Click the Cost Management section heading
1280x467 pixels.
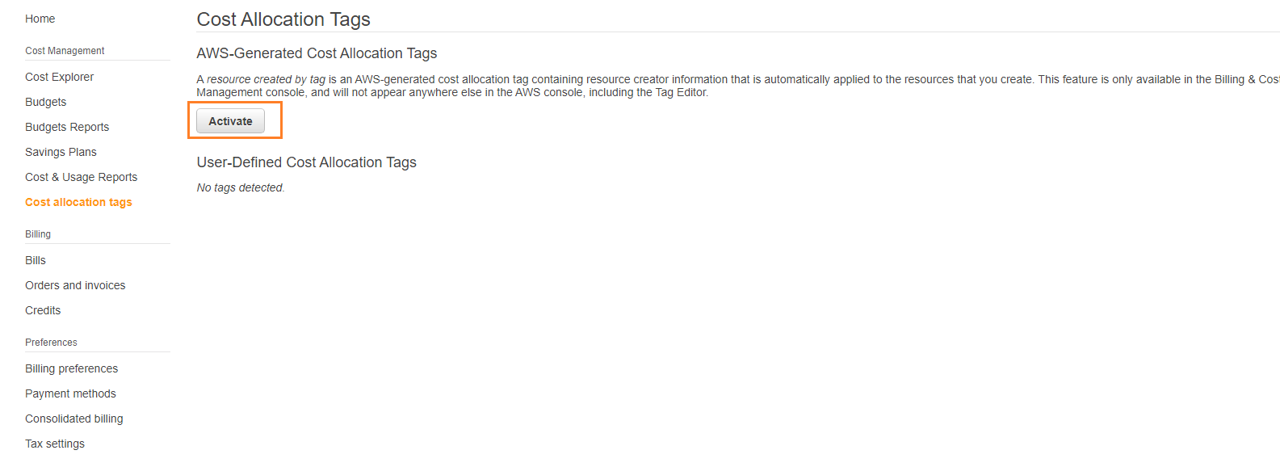point(65,51)
